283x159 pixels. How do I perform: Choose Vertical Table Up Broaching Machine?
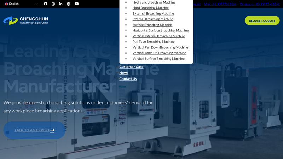[159, 53]
